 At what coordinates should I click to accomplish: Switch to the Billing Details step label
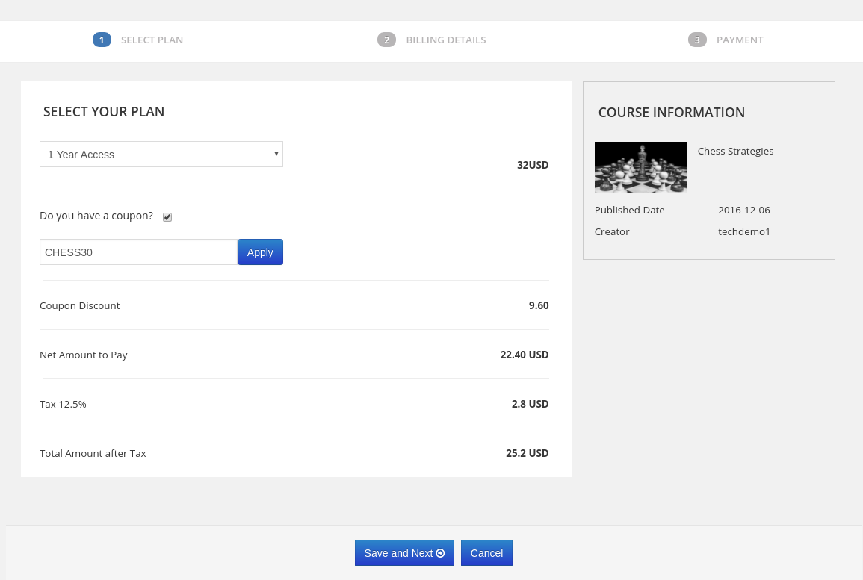[x=446, y=40]
